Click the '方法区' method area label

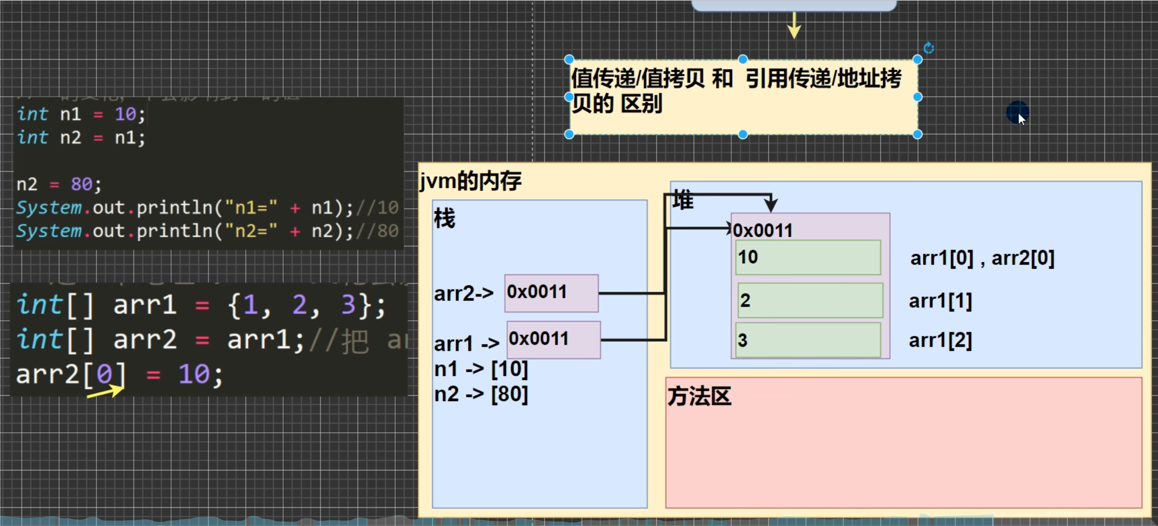click(699, 396)
